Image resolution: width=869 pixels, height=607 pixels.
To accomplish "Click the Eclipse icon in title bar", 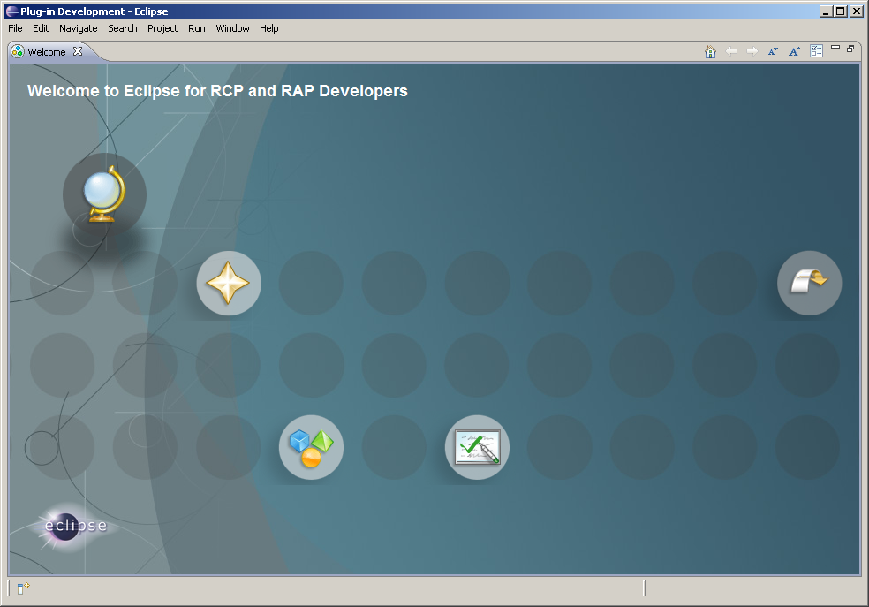I will [x=11, y=11].
